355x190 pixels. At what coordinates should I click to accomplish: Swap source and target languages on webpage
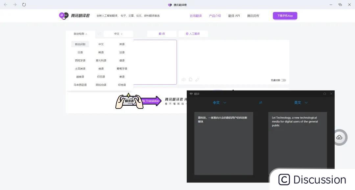(99, 34)
